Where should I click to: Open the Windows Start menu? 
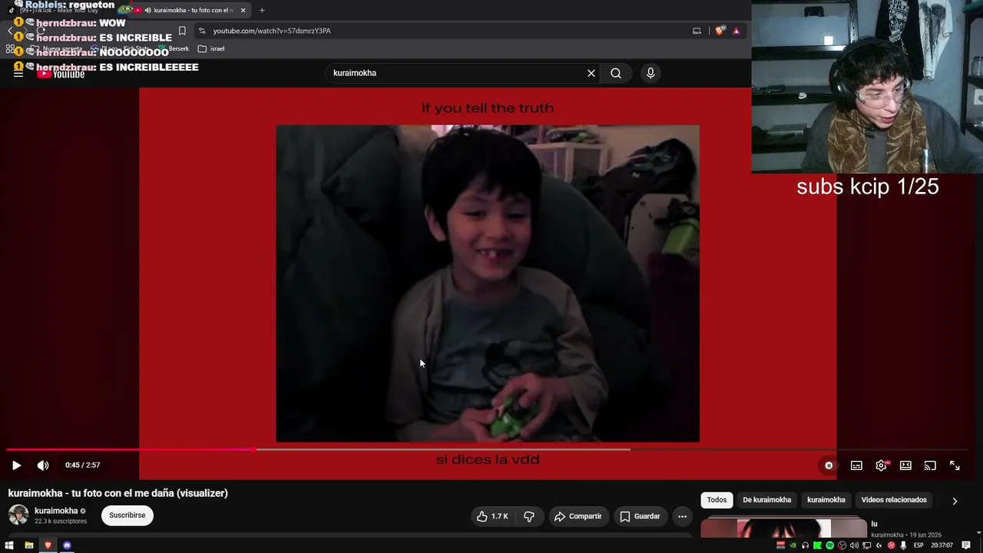(9, 545)
